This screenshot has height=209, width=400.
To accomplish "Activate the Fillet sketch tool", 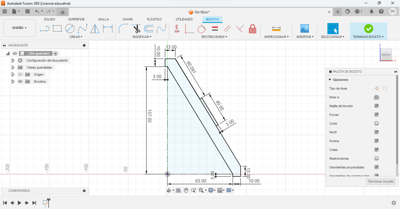I will [123, 29].
